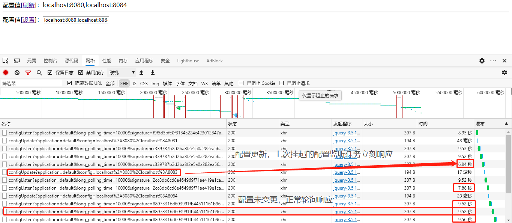Switch to the 源代码 tab

click(x=71, y=60)
